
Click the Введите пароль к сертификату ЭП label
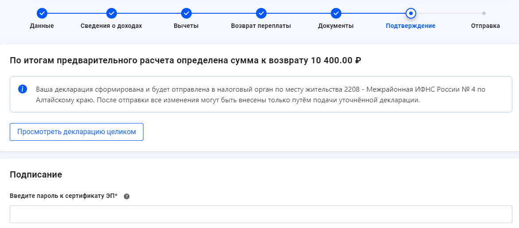click(x=63, y=196)
